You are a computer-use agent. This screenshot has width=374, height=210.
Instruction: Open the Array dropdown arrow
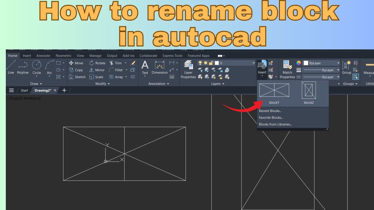point(126,77)
